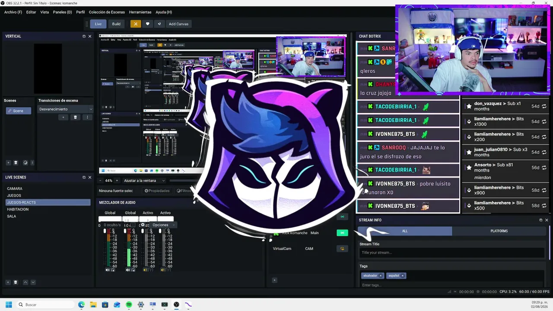Open the Editar menu
This screenshot has height=311, width=553.
pyautogui.click(x=31, y=12)
